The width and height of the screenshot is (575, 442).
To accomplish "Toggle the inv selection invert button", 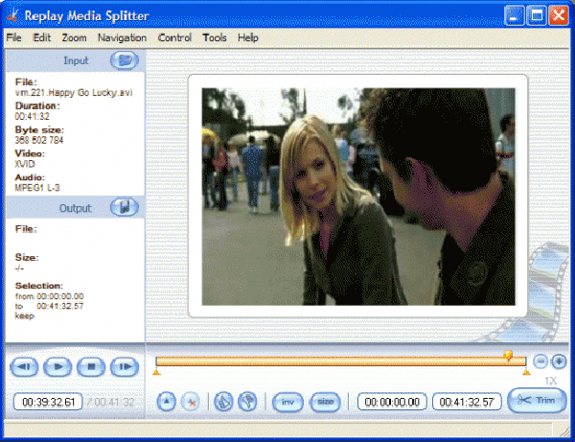I will (x=287, y=402).
